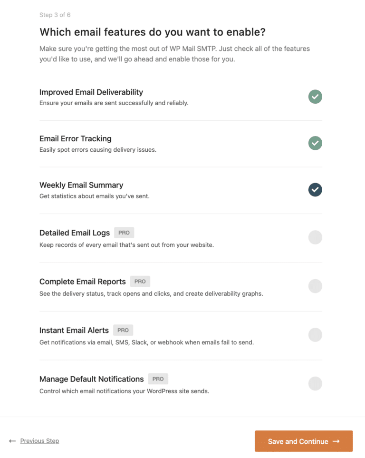
Task: Enable Manage Default Notifications
Action: (x=315, y=383)
